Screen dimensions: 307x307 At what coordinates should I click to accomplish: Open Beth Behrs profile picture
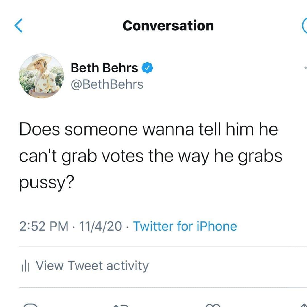click(x=42, y=76)
